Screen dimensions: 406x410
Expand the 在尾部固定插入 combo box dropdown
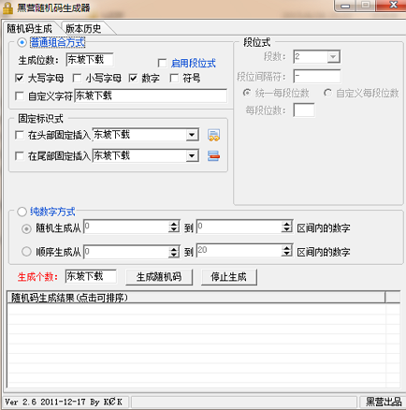click(x=192, y=155)
